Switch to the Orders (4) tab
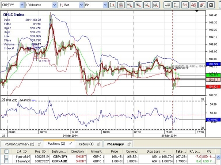The image size is (221, 165). (x=89, y=144)
